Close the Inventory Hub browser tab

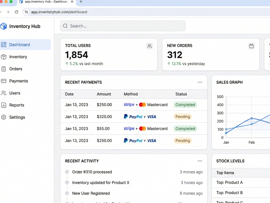pos(72,2)
